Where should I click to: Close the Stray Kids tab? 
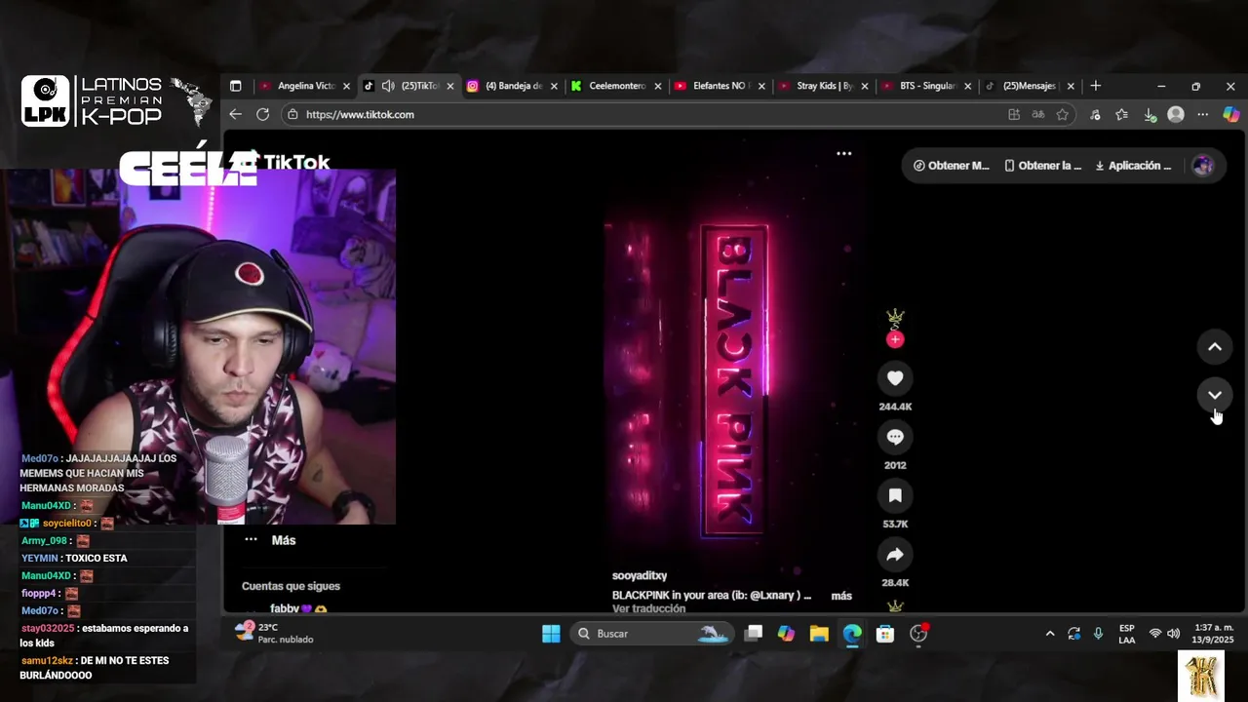[865, 86]
